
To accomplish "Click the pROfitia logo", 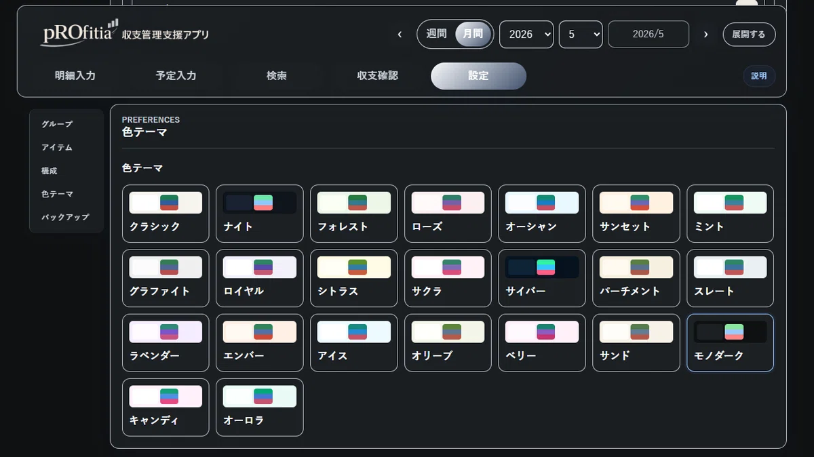I will 79,33.
